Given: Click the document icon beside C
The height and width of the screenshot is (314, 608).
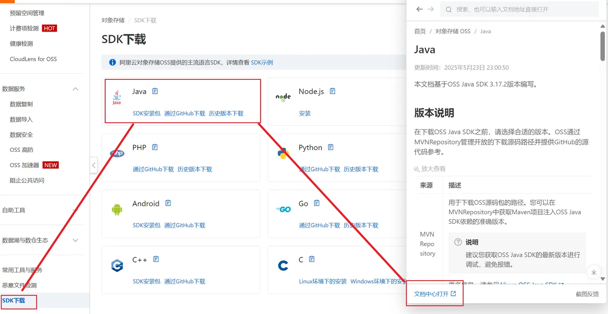Looking at the screenshot, I should (x=311, y=259).
